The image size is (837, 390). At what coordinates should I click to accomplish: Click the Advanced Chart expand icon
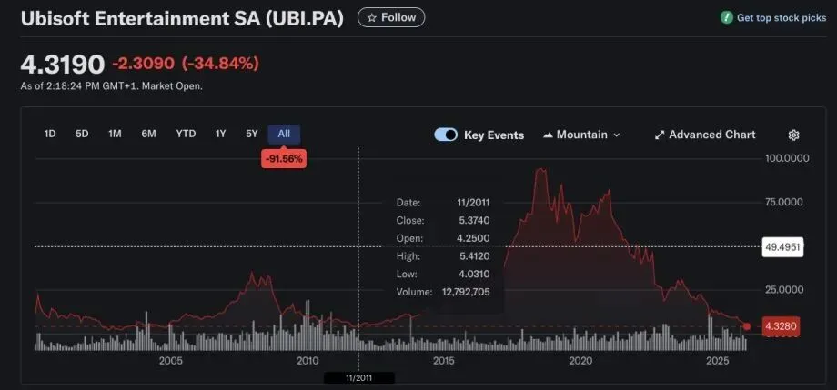tap(660, 135)
